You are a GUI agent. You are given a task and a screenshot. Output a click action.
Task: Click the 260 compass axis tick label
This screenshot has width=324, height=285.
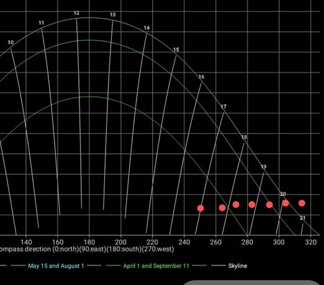click(x=215, y=242)
